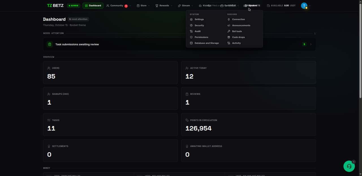
Task: Click the green task clipboard icon
Action: point(50,44)
